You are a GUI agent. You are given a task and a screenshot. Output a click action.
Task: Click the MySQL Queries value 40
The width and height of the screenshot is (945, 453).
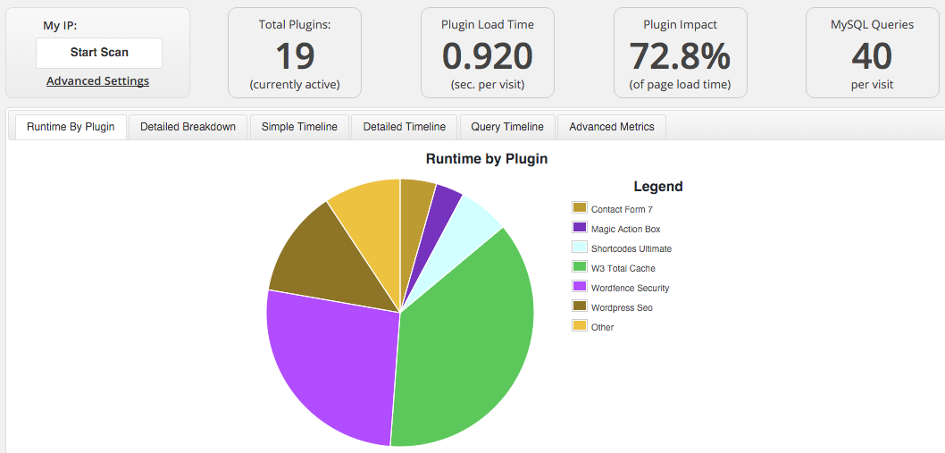(x=872, y=56)
